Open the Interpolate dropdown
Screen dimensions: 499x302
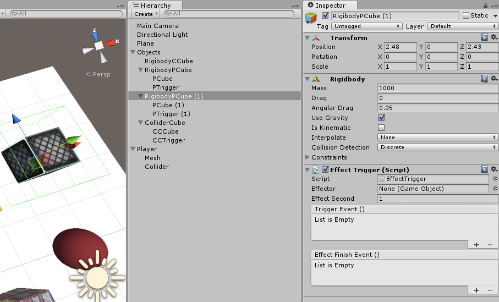pyautogui.click(x=438, y=137)
